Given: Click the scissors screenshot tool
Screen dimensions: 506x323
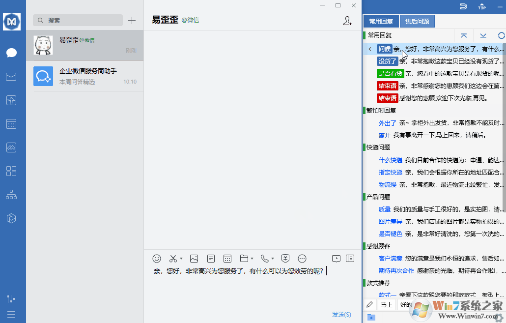Looking at the screenshot, I should [x=173, y=259].
